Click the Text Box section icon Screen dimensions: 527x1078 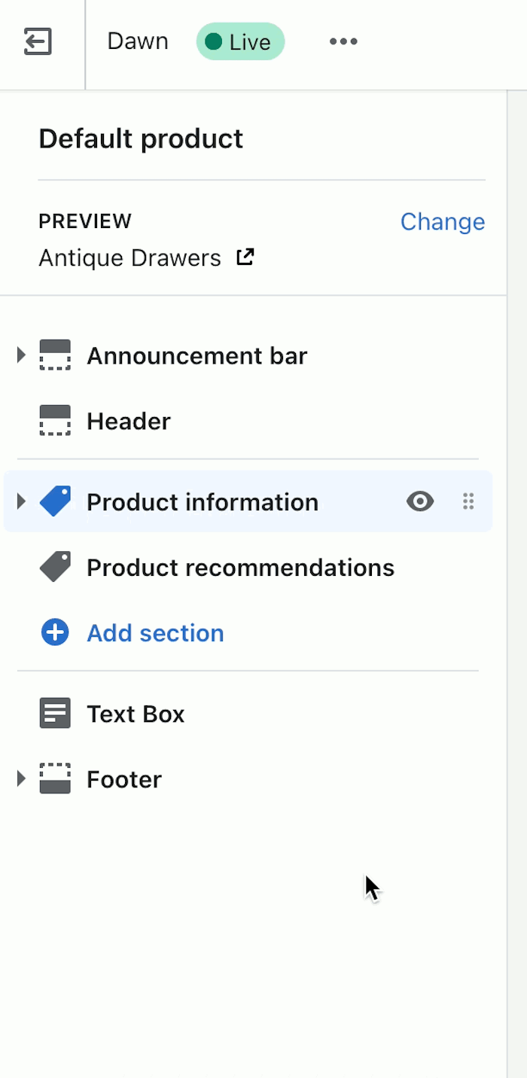pos(55,713)
